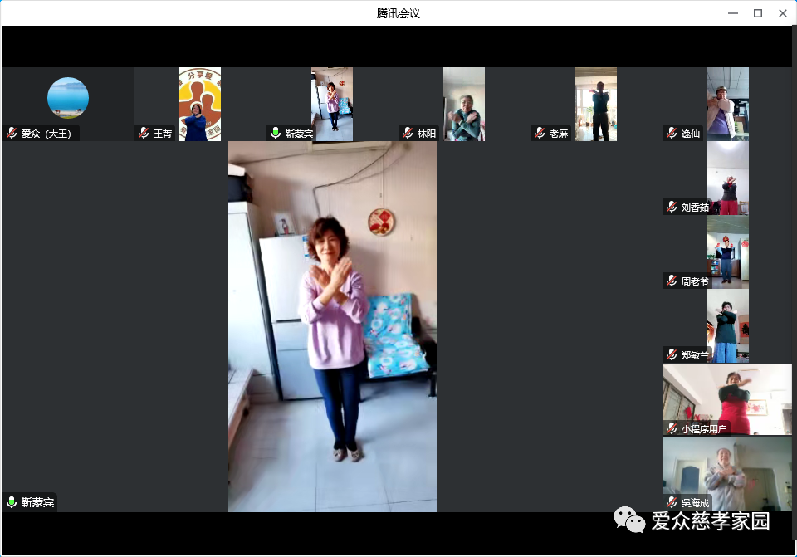Select 吴海成's video tile
797x557 pixels.
coord(727,471)
